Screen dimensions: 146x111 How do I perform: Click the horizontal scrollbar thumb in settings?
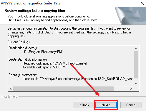[63, 89]
